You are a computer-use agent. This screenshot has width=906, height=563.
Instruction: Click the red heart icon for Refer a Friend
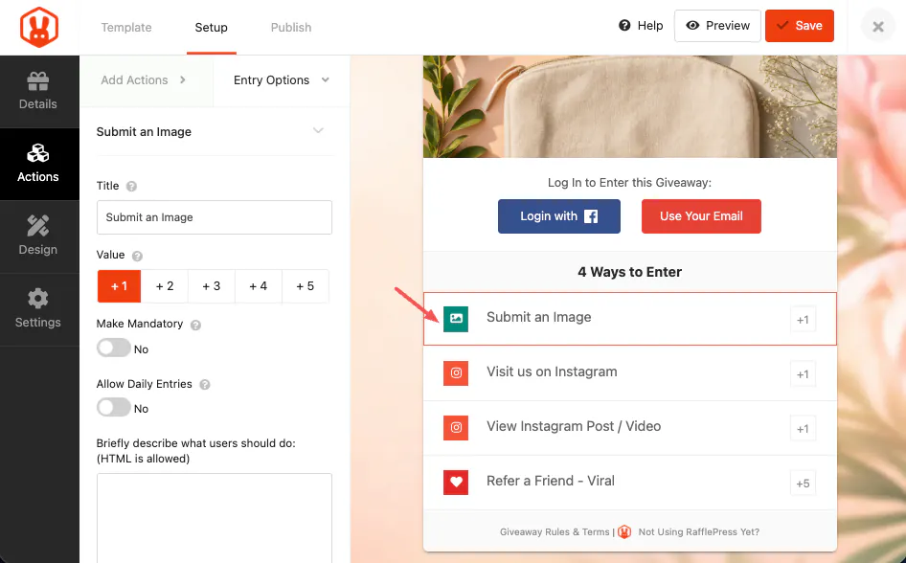tap(455, 483)
